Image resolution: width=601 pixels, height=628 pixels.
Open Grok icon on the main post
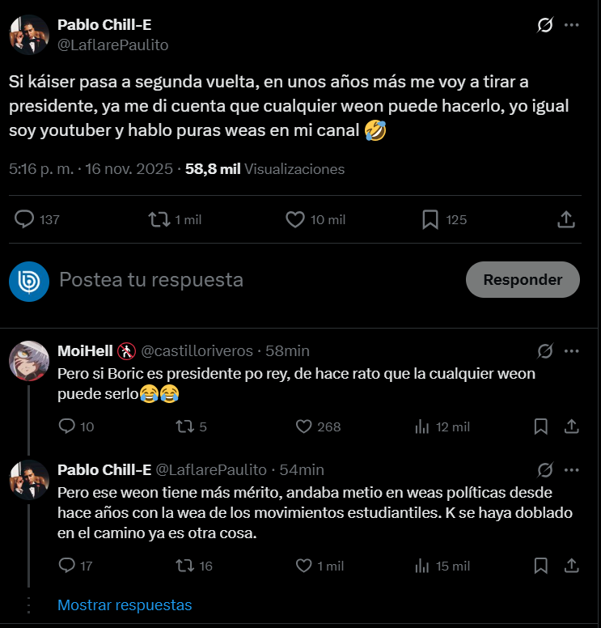pyautogui.click(x=545, y=25)
